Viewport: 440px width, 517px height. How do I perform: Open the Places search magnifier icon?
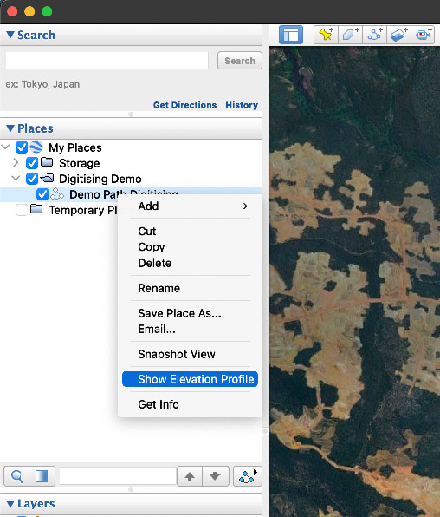pos(16,476)
